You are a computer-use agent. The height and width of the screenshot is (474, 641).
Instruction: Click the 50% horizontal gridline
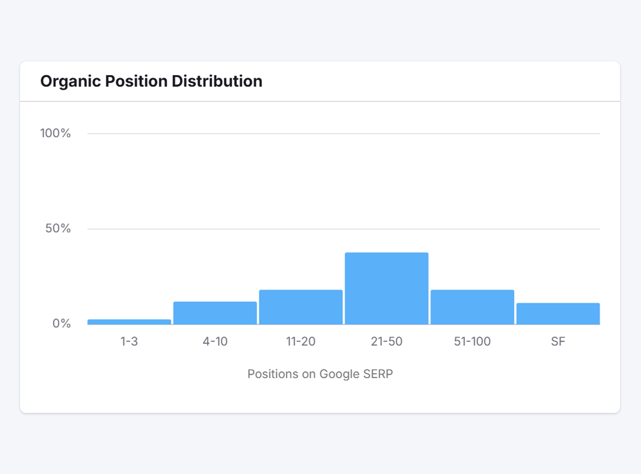pos(344,229)
